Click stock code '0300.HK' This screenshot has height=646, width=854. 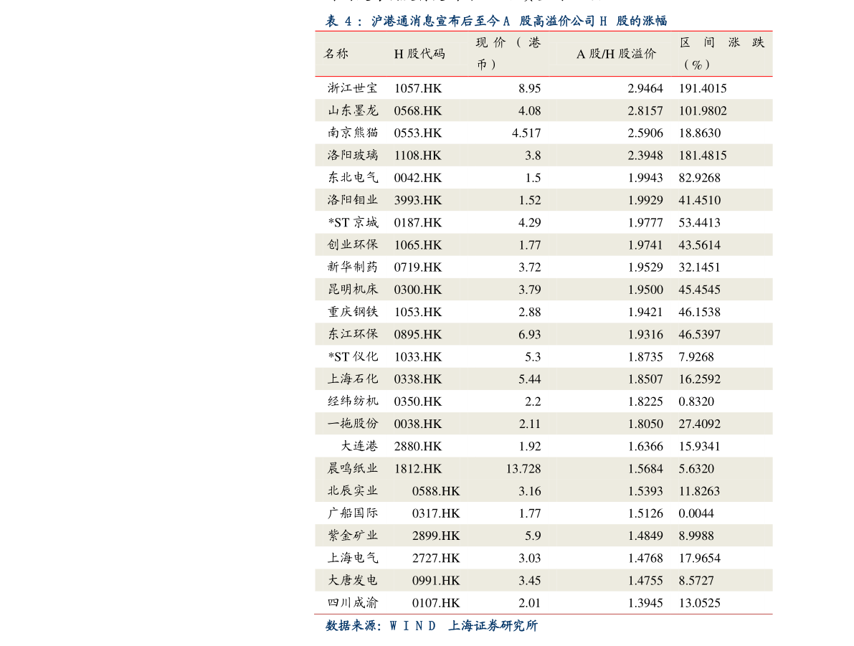[418, 290]
